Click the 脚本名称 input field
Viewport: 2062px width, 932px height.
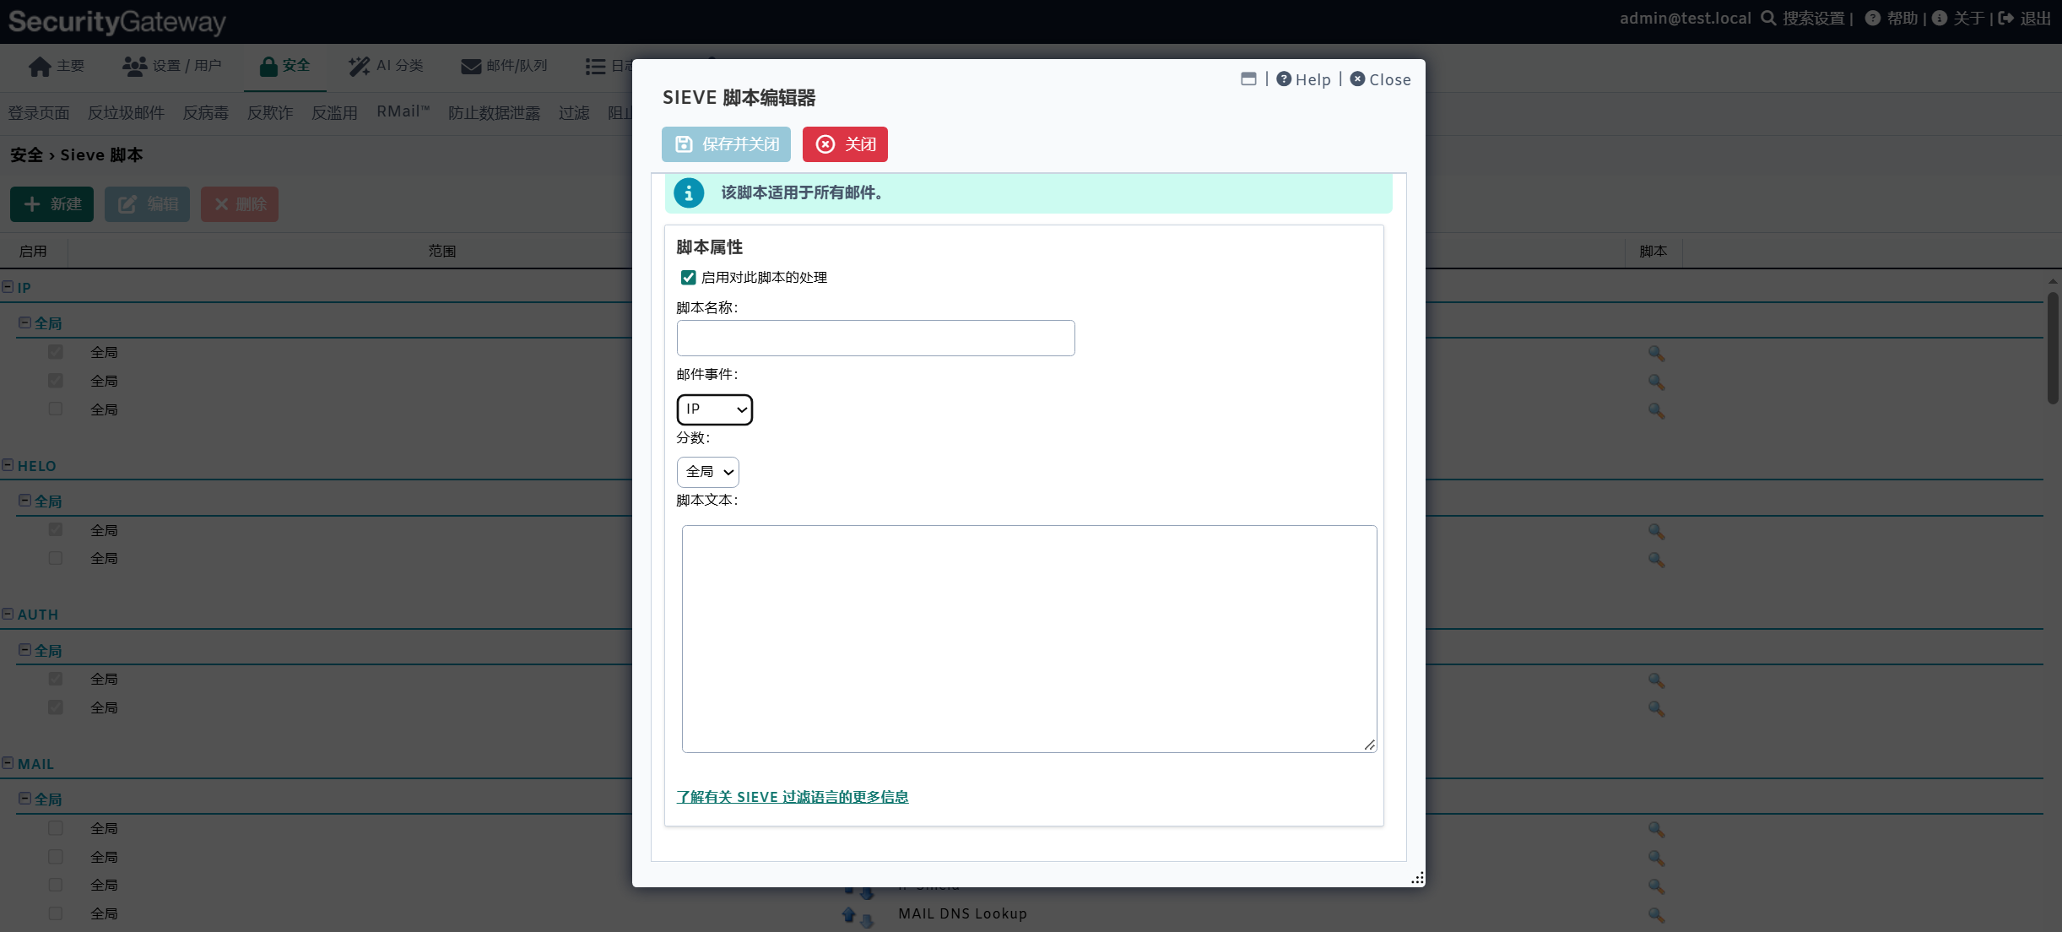point(875,338)
